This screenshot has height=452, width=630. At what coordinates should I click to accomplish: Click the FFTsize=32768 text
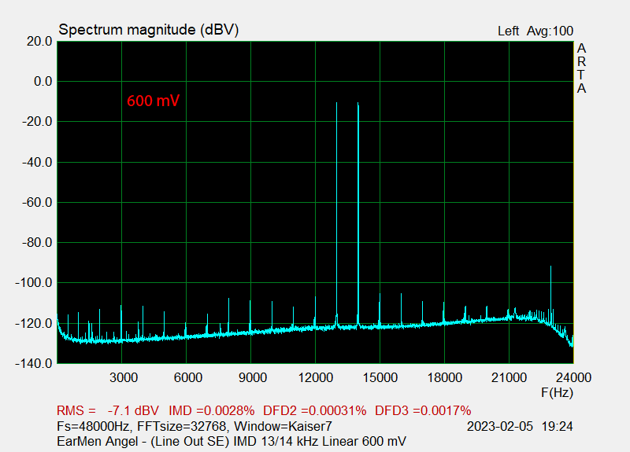coord(182,426)
